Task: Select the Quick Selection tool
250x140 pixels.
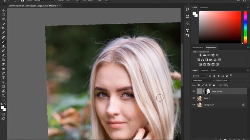Action: click(x=3, y=24)
